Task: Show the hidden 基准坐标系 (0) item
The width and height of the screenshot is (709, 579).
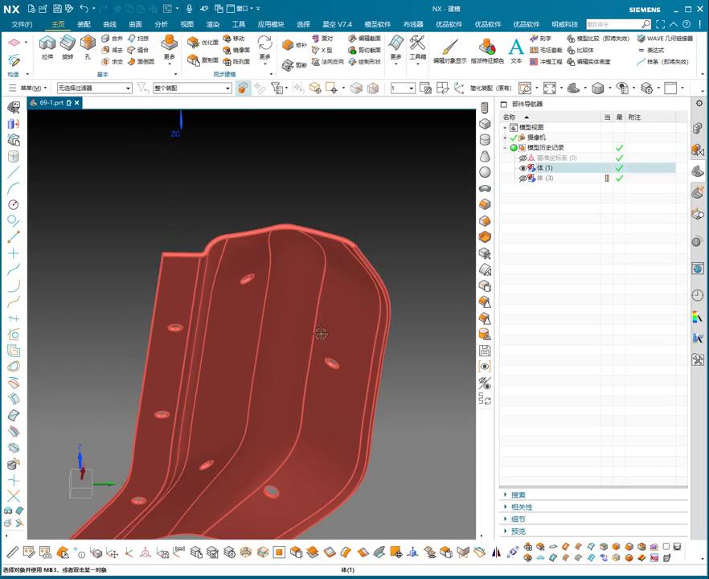Action: [x=523, y=158]
